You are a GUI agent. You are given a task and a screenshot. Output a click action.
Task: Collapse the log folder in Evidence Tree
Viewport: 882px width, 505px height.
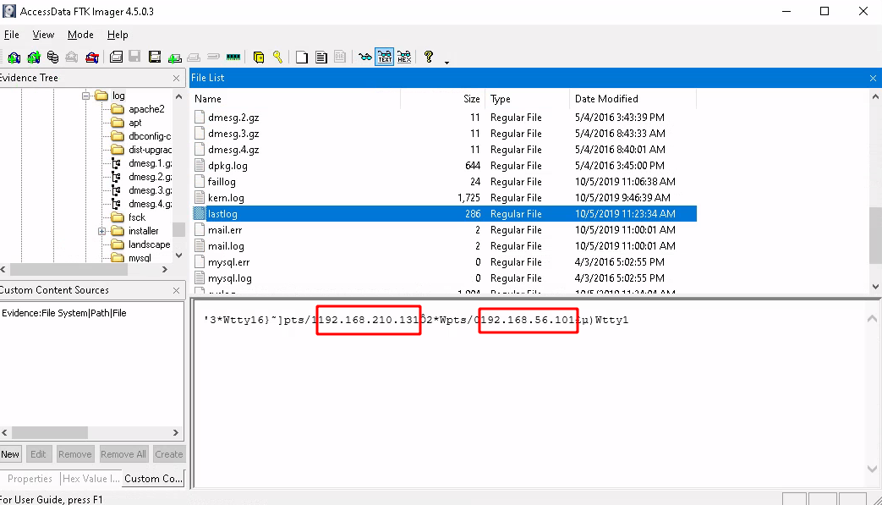tap(86, 96)
